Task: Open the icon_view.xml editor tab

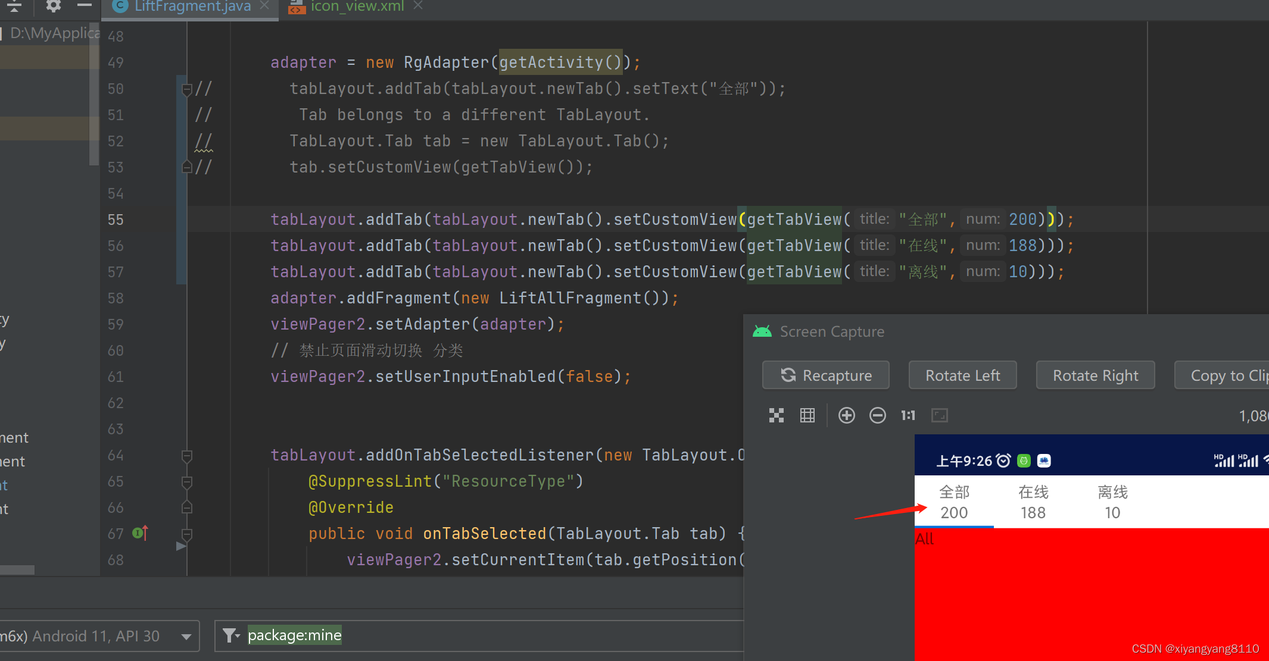Action: pos(356,7)
